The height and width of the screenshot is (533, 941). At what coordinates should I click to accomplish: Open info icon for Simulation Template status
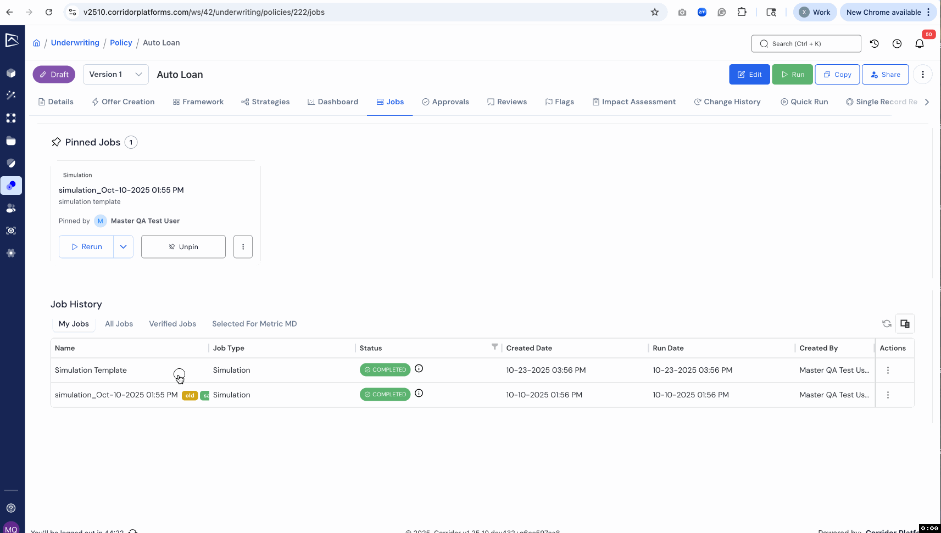click(x=419, y=369)
